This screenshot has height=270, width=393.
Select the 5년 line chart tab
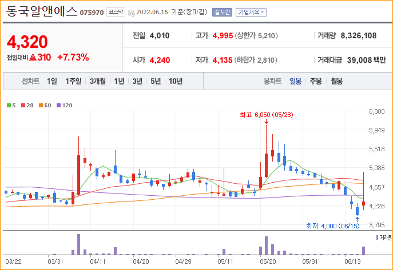[156, 81]
